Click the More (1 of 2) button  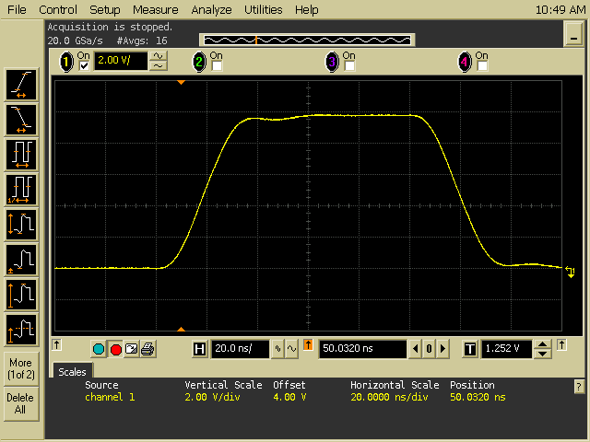click(x=21, y=368)
